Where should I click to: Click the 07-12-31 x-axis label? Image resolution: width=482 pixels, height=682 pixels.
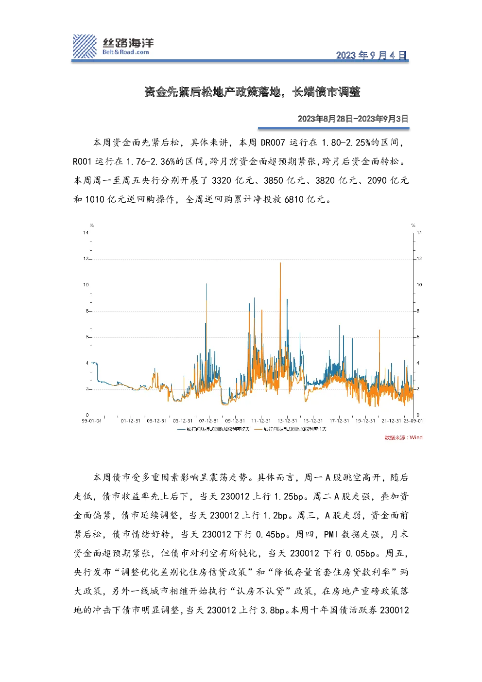209,420
